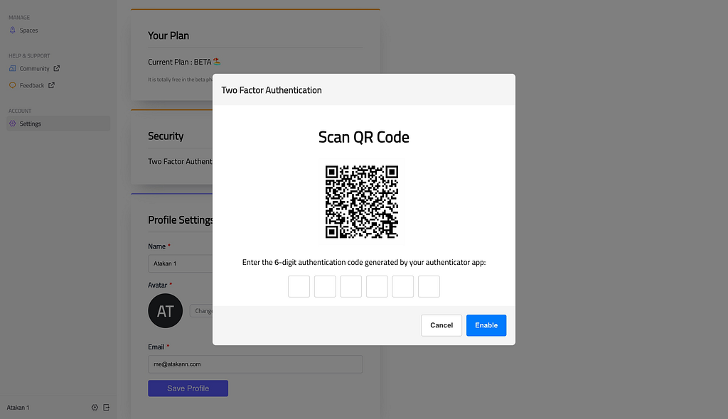Click the Community icon in sidebar
728x419 pixels.
pyautogui.click(x=13, y=68)
